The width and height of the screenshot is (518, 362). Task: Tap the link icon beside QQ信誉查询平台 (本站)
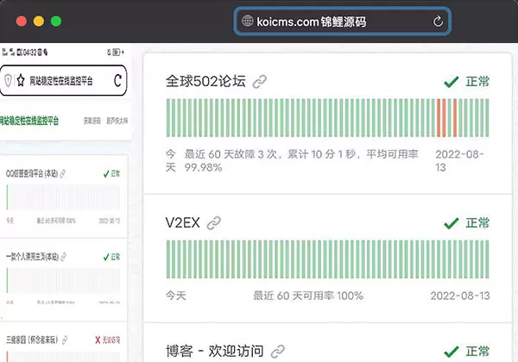[63, 173]
